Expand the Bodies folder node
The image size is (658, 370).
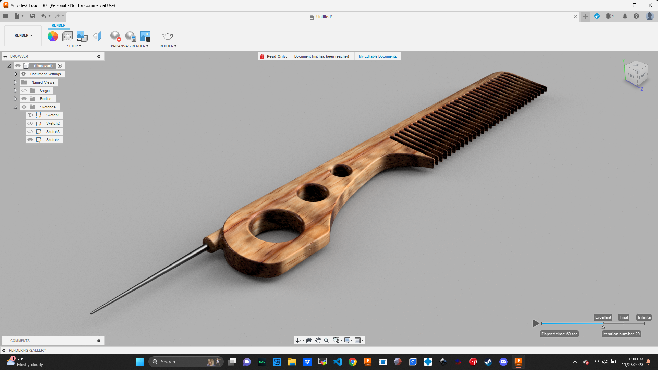(15, 99)
